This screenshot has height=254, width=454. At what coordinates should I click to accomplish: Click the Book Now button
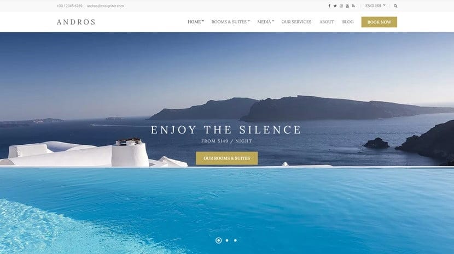click(x=379, y=22)
